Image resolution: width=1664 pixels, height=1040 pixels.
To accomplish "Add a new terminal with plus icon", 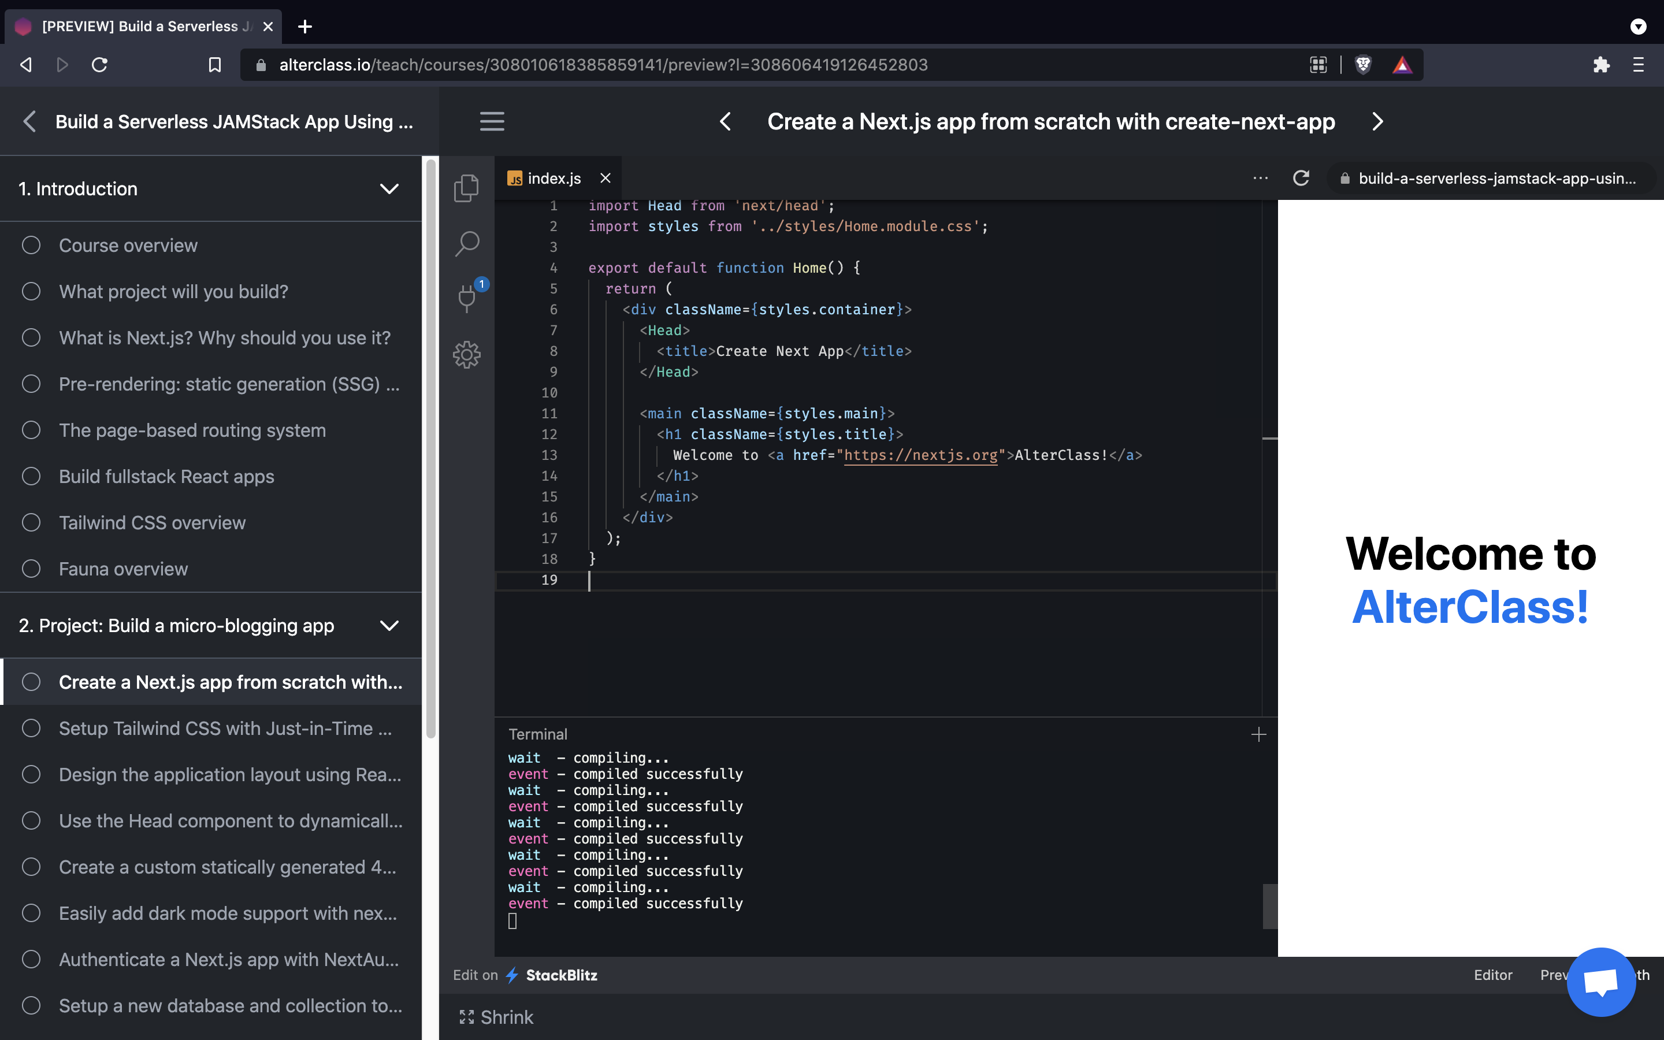I will 1258,734.
